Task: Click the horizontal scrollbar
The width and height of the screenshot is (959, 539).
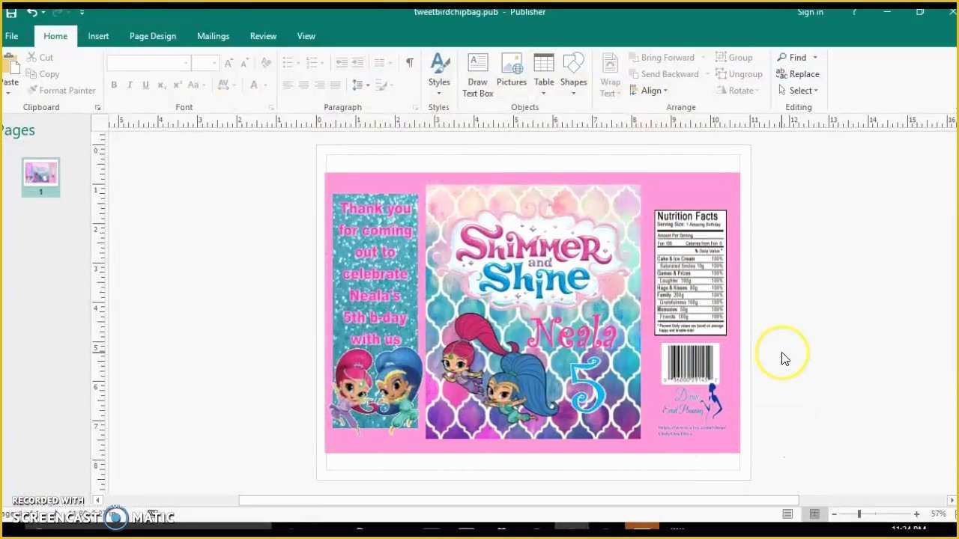Action: tap(518, 500)
